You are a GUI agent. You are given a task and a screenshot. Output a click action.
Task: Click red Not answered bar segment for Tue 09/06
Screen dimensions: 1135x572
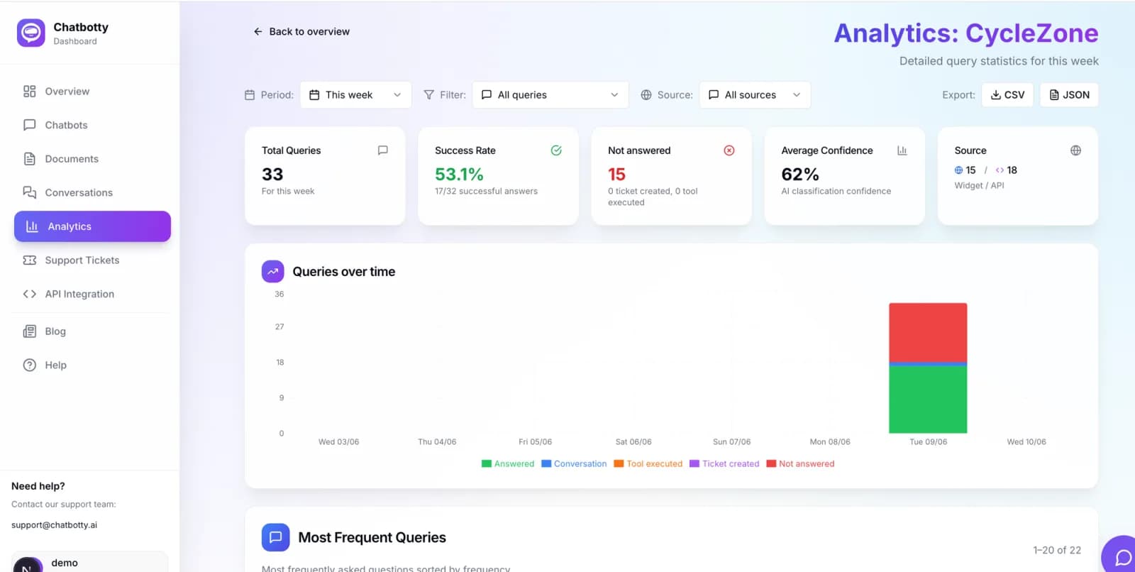[x=928, y=332]
